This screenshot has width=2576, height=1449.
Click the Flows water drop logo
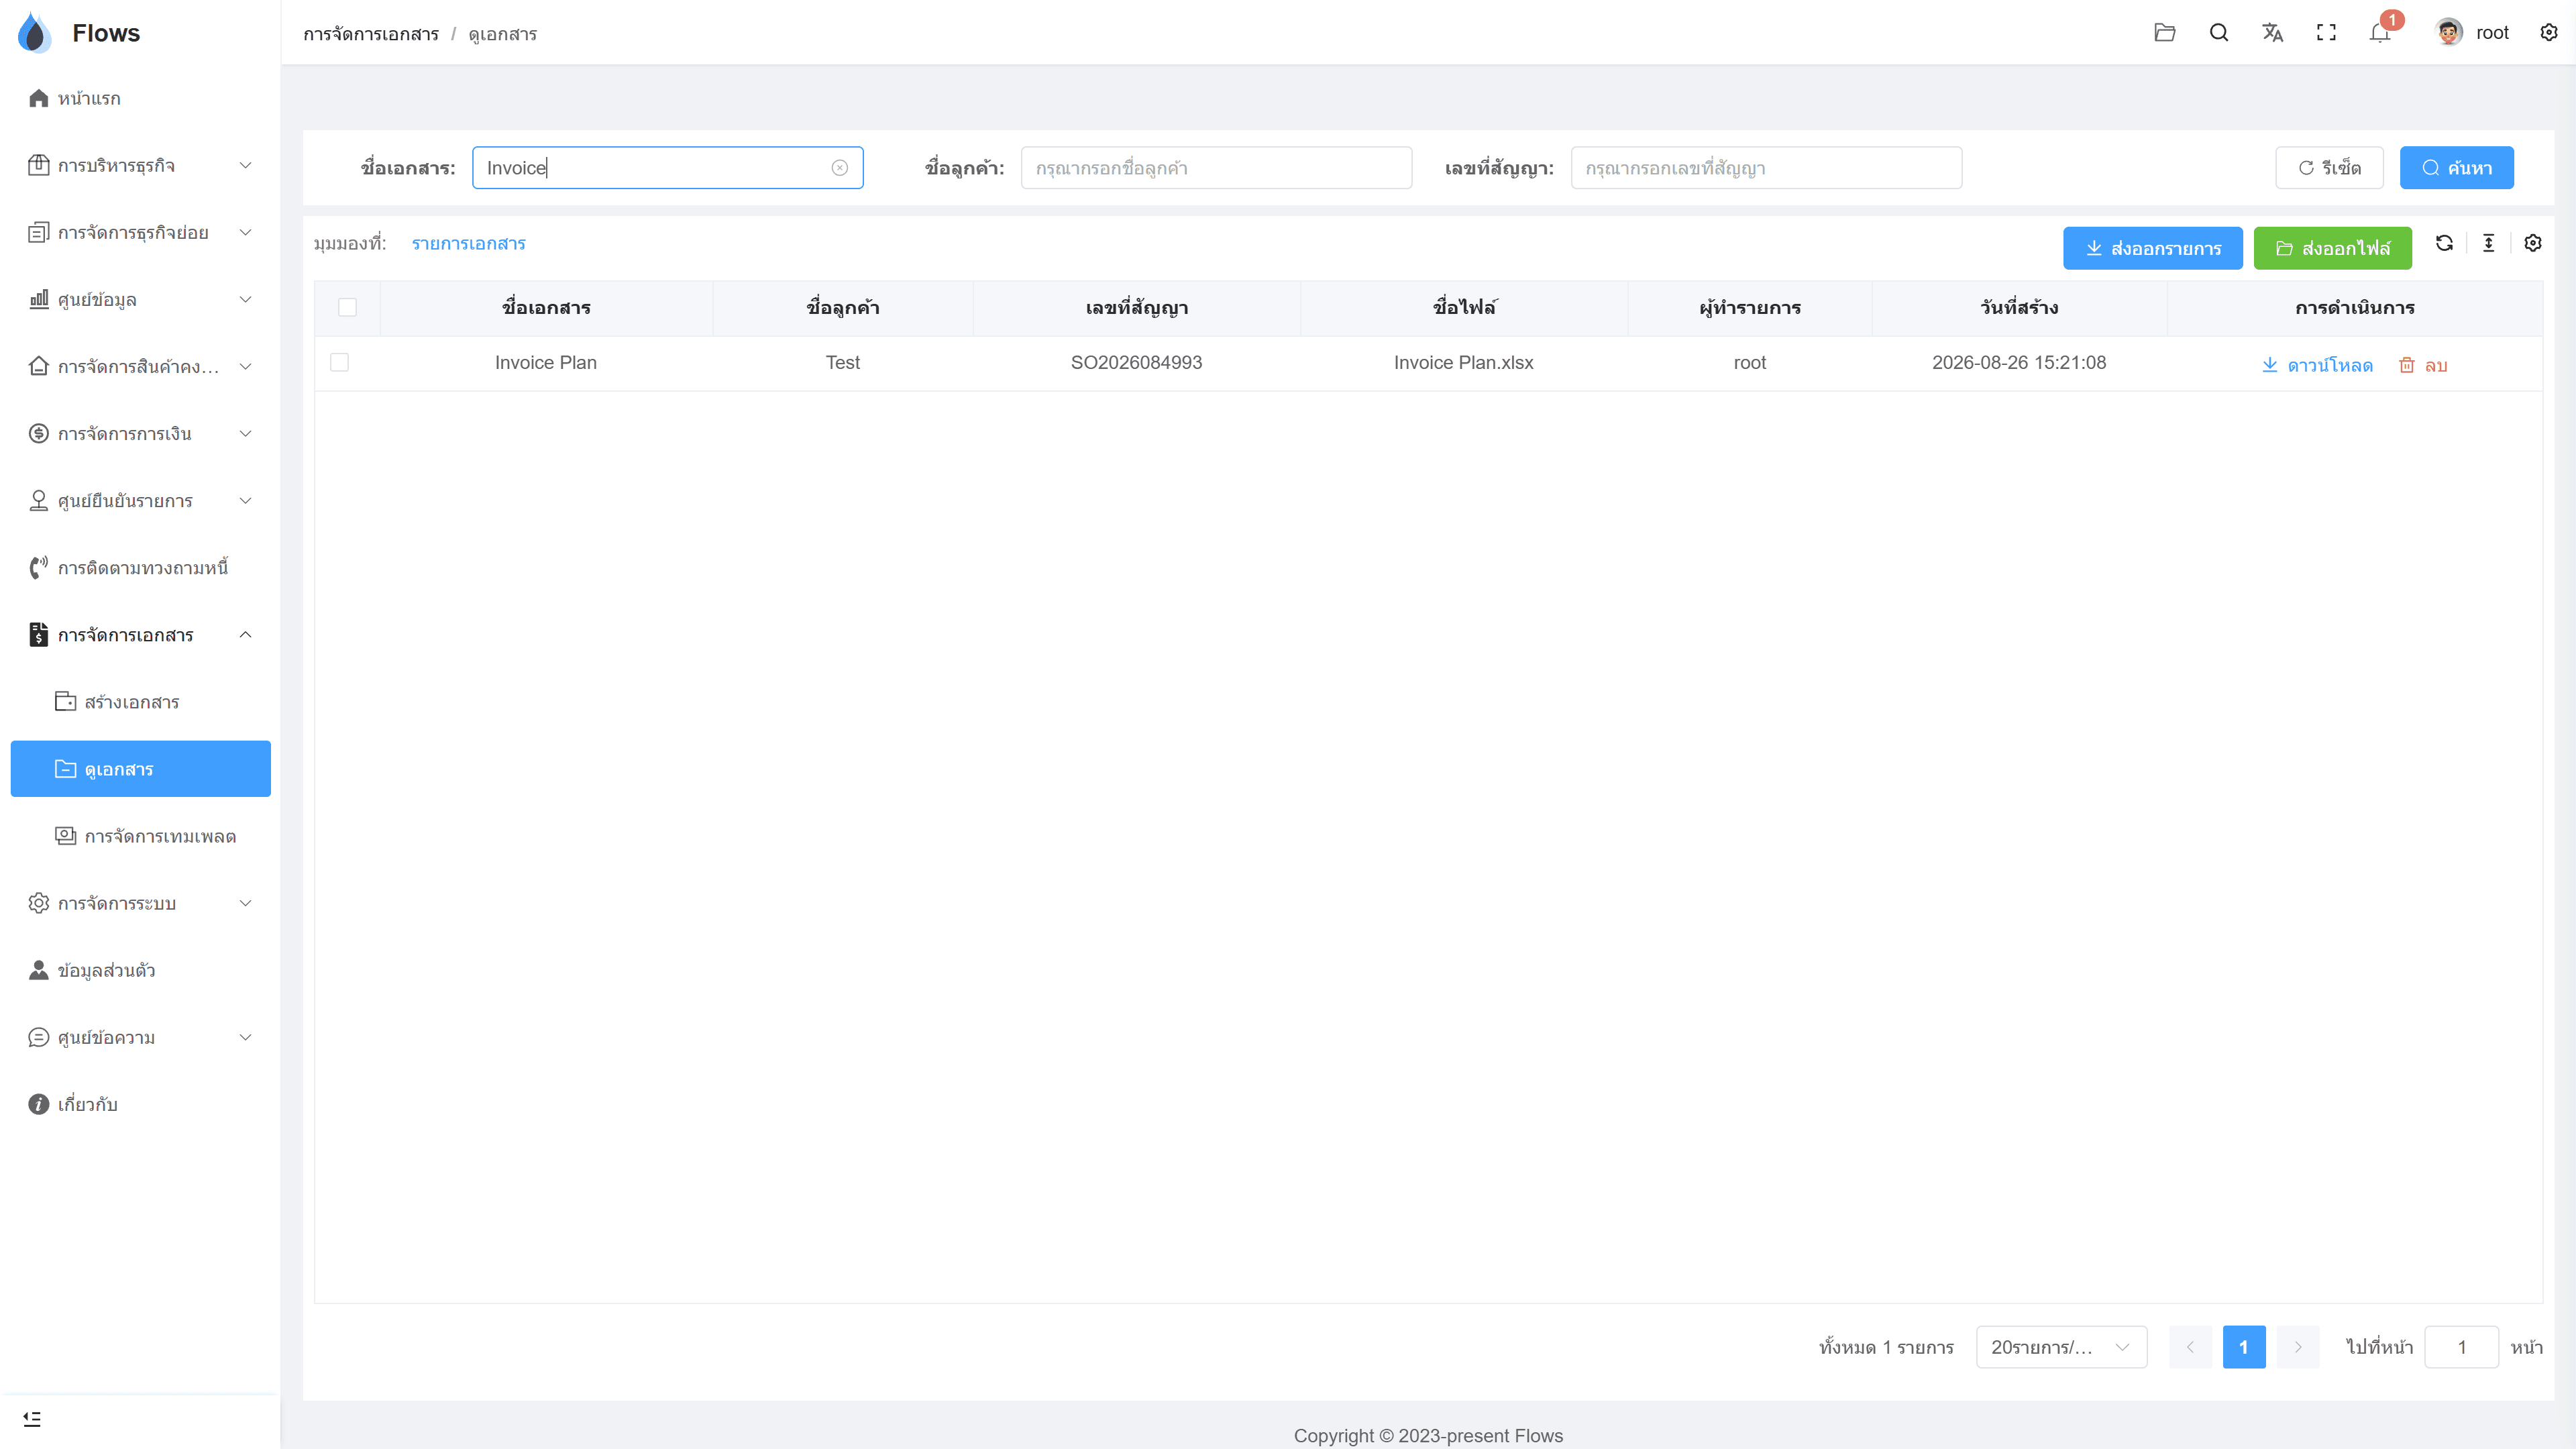(34, 32)
